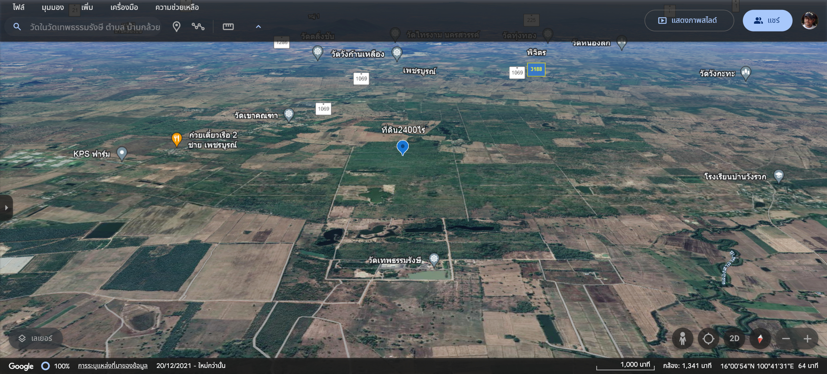Click the วัดไทรงาม นครสวรรค์ marker

(x=395, y=34)
